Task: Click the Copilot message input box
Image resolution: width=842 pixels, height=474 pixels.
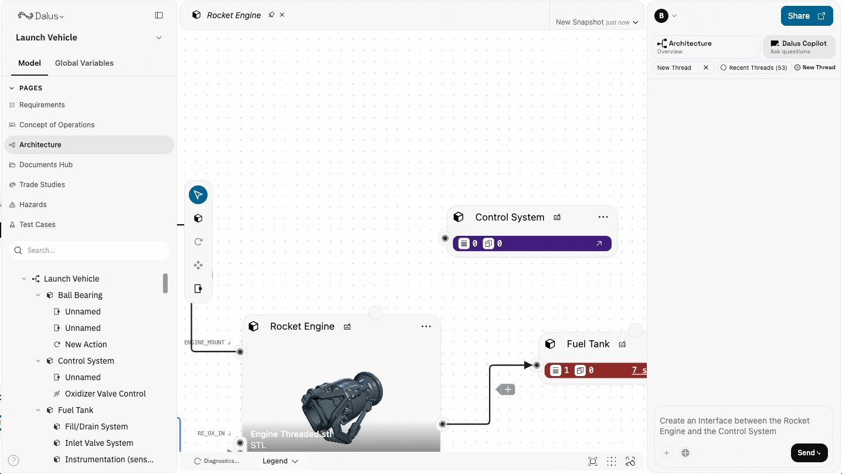Action: click(x=743, y=426)
